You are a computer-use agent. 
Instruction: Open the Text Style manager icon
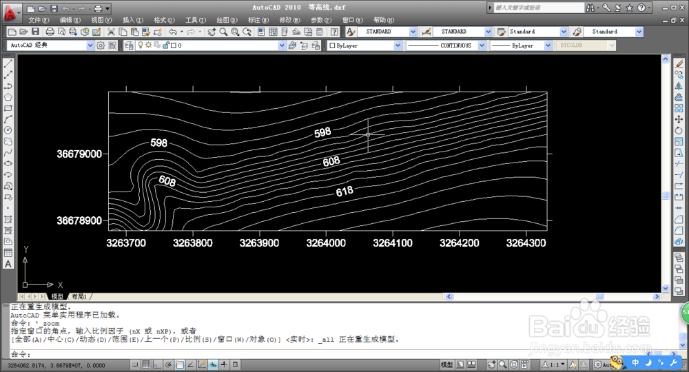[350, 32]
